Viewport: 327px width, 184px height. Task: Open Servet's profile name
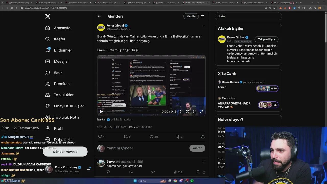pos(111,162)
